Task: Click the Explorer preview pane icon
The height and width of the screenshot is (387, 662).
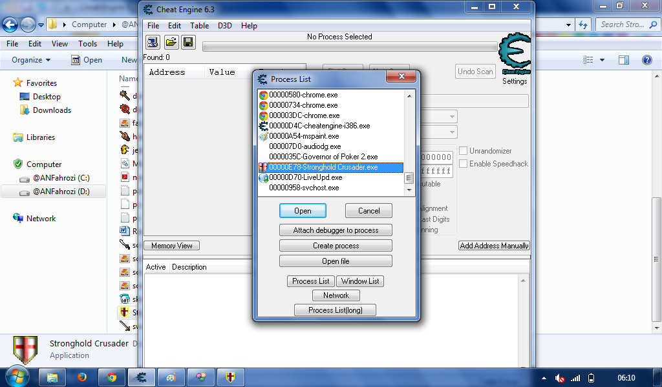Action: (624, 60)
